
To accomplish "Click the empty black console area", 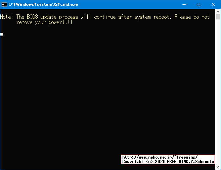I will pyautogui.click(x=107, y=92).
